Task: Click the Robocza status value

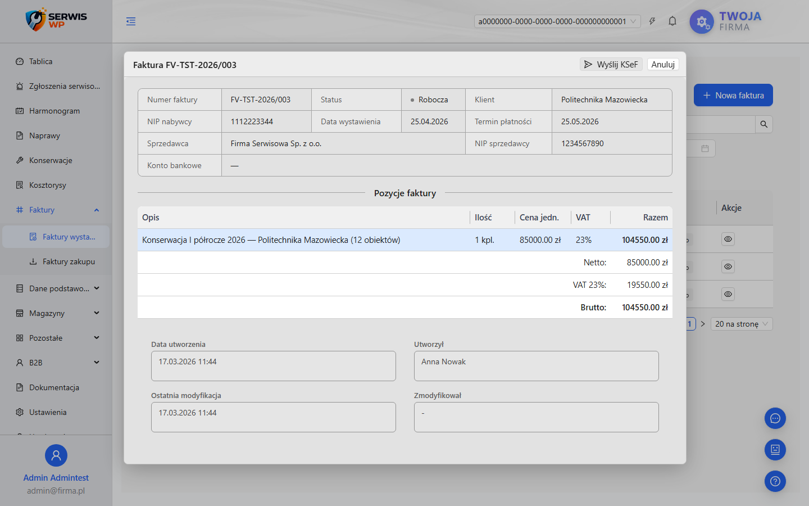Action: tap(433, 100)
